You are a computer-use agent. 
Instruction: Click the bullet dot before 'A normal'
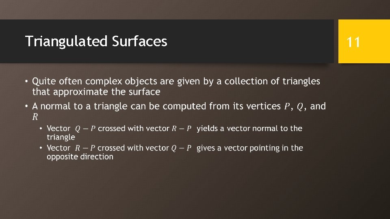(27, 106)
